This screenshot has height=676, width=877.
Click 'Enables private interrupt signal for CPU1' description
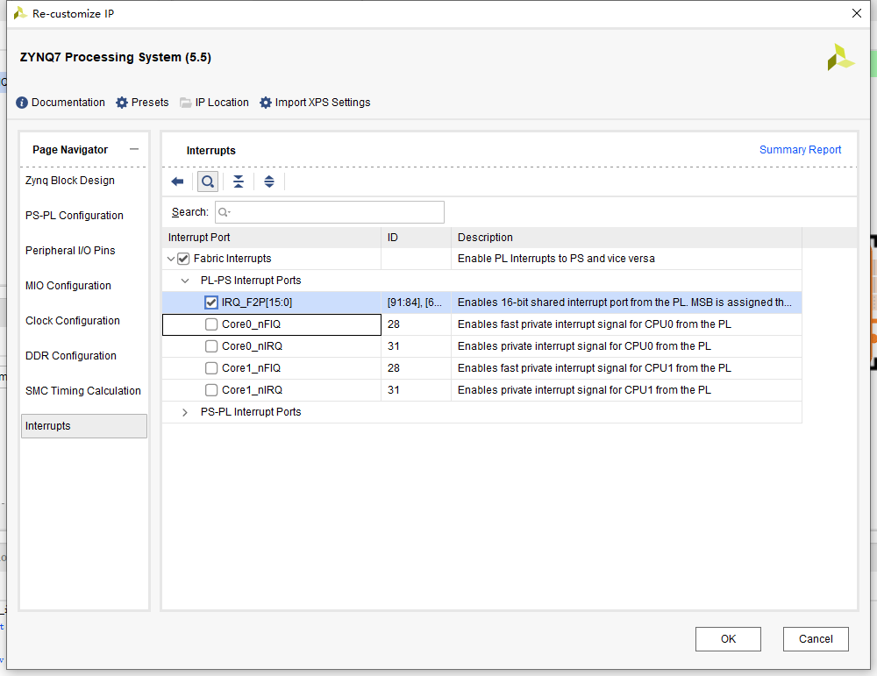[584, 389]
